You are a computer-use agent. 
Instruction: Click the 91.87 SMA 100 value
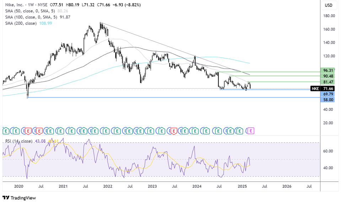(65, 17)
